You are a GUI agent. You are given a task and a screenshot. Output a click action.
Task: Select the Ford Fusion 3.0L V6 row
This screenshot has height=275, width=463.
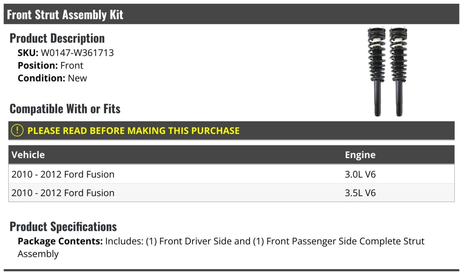point(231,174)
